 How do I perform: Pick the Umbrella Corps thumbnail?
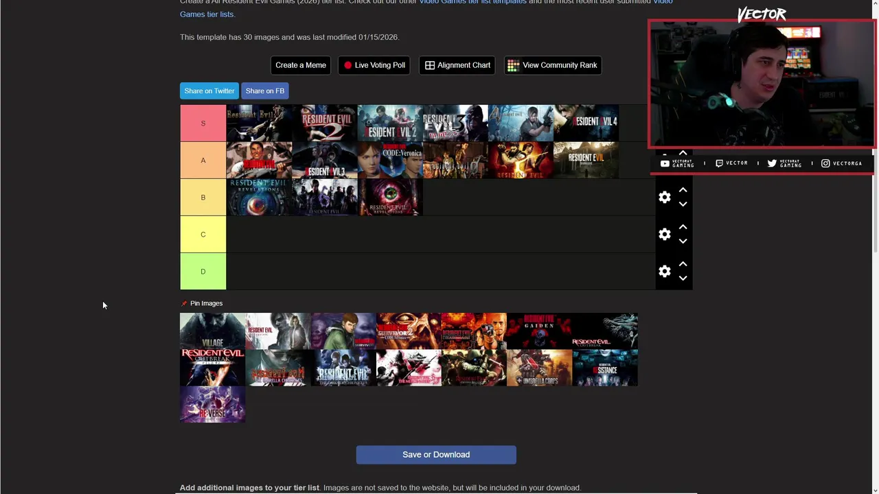[x=539, y=368]
